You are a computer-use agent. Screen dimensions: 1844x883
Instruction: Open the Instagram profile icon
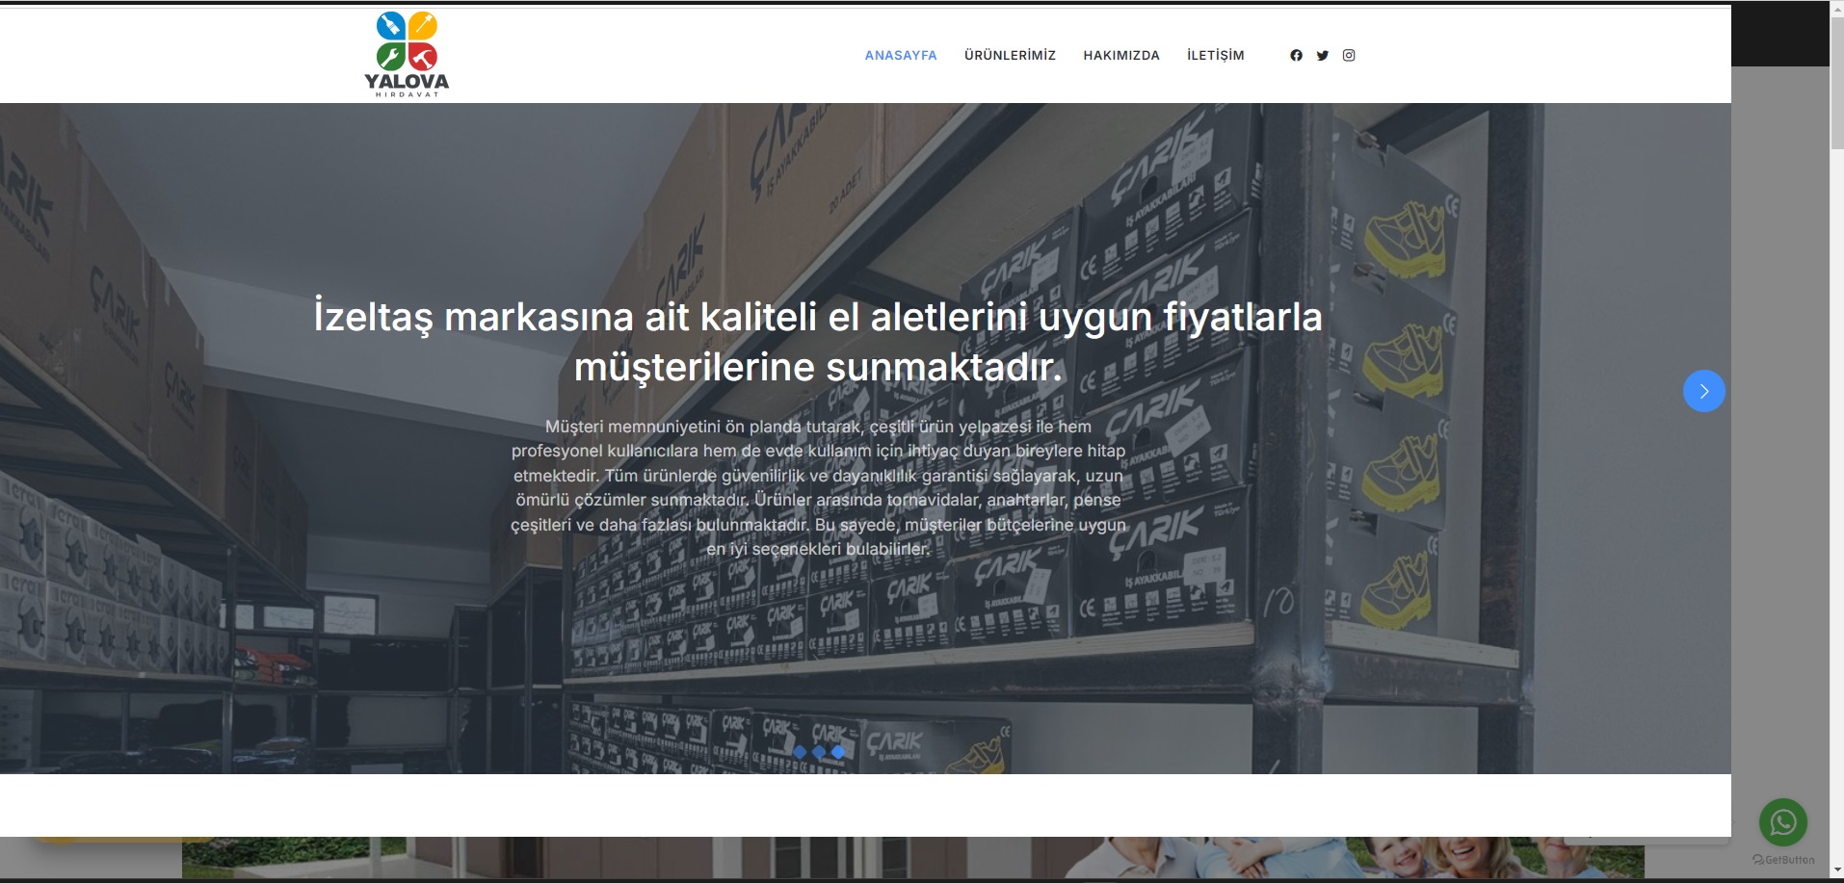pyautogui.click(x=1349, y=56)
